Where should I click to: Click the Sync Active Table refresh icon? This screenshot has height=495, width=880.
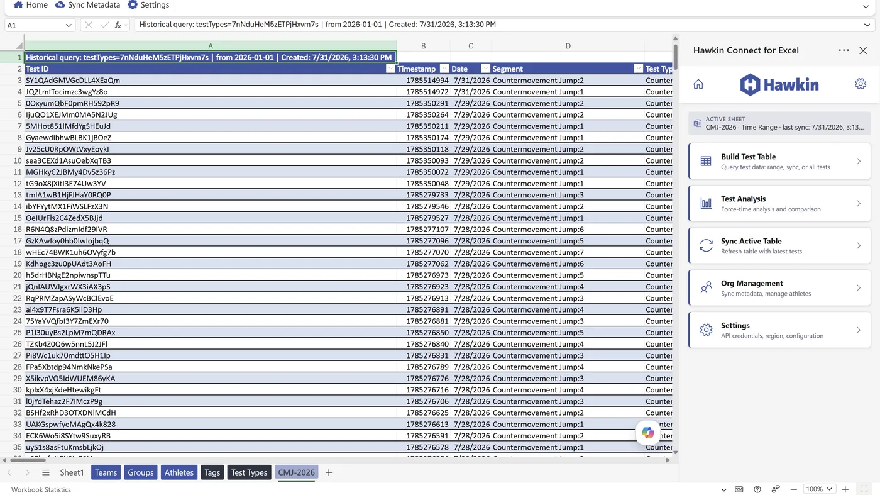coord(706,245)
